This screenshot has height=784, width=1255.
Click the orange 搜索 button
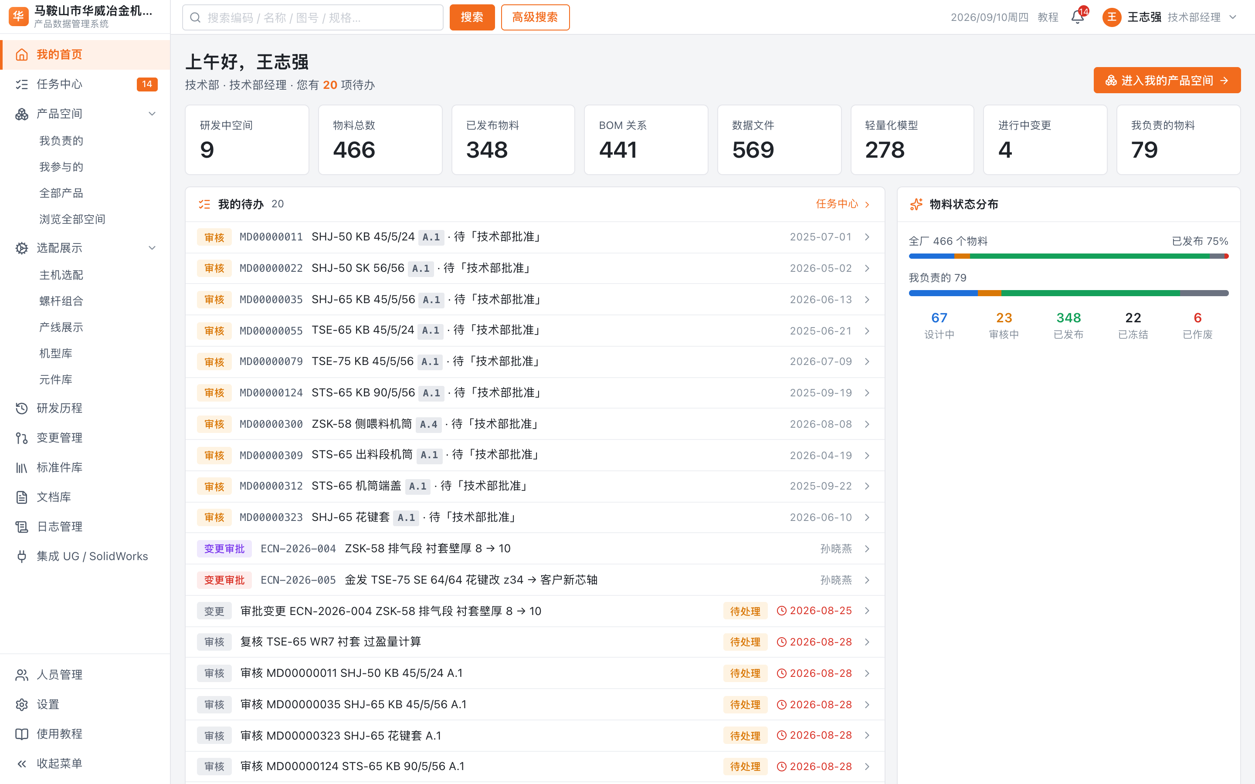pos(472,17)
